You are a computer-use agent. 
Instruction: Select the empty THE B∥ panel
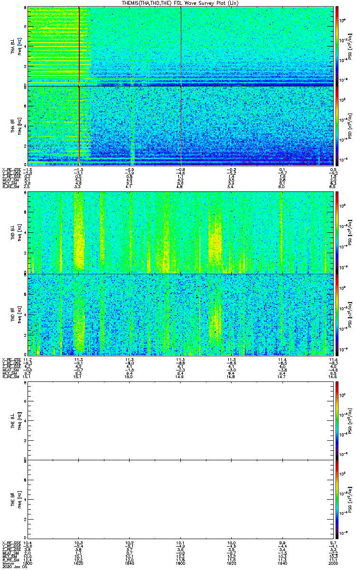pyautogui.click(x=180, y=499)
